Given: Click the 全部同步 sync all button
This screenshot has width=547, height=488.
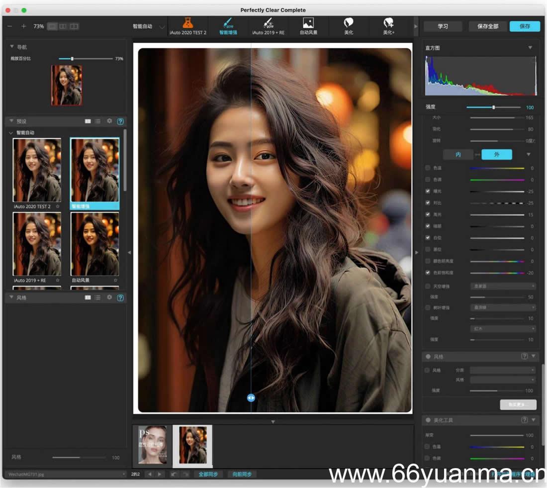Looking at the screenshot, I should click(x=208, y=474).
